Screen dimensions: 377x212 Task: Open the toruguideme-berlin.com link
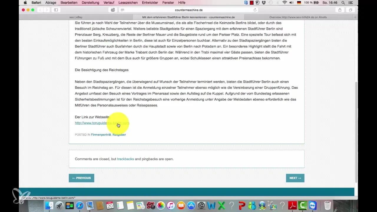coord(102,123)
